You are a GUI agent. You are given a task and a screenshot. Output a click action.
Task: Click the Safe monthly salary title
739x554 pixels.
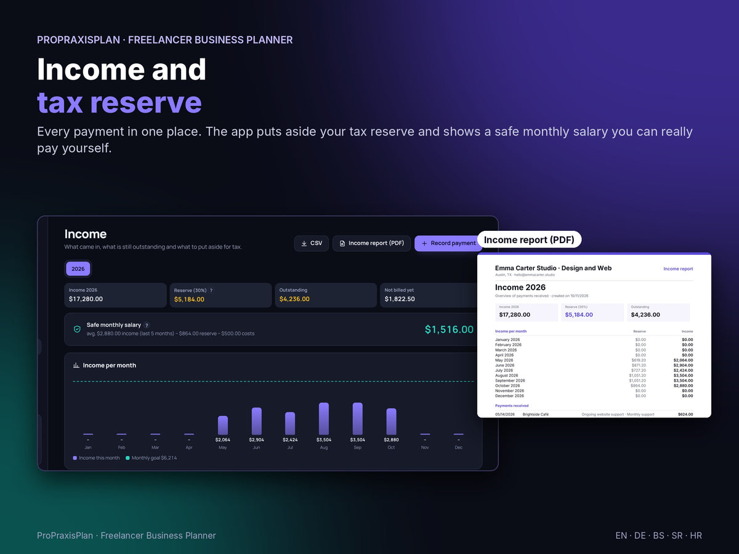click(x=114, y=325)
